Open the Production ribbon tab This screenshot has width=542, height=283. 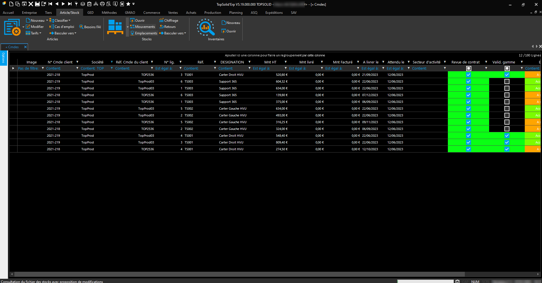[213, 13]
